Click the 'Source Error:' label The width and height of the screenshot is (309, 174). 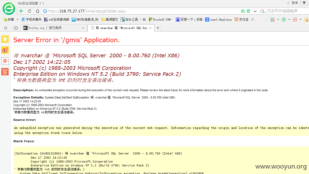tap(25, 120)
